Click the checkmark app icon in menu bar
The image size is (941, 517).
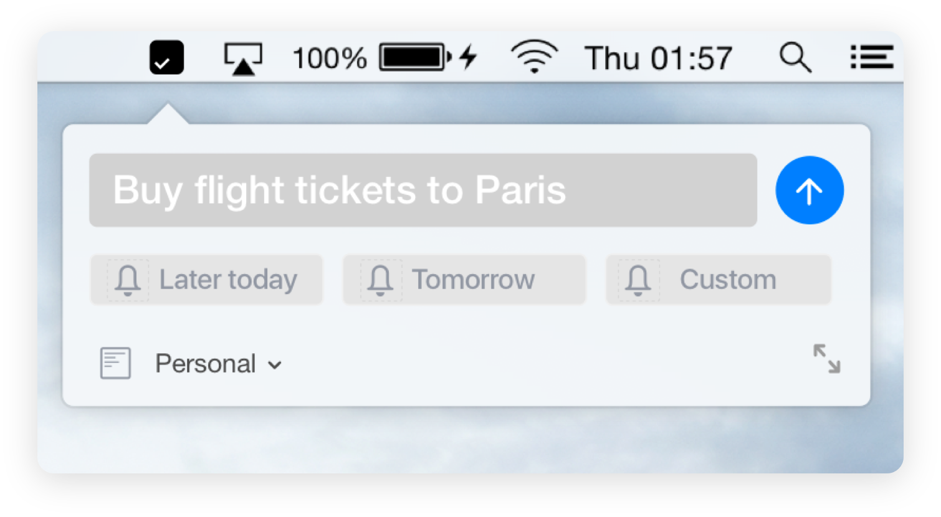point(166,58)
